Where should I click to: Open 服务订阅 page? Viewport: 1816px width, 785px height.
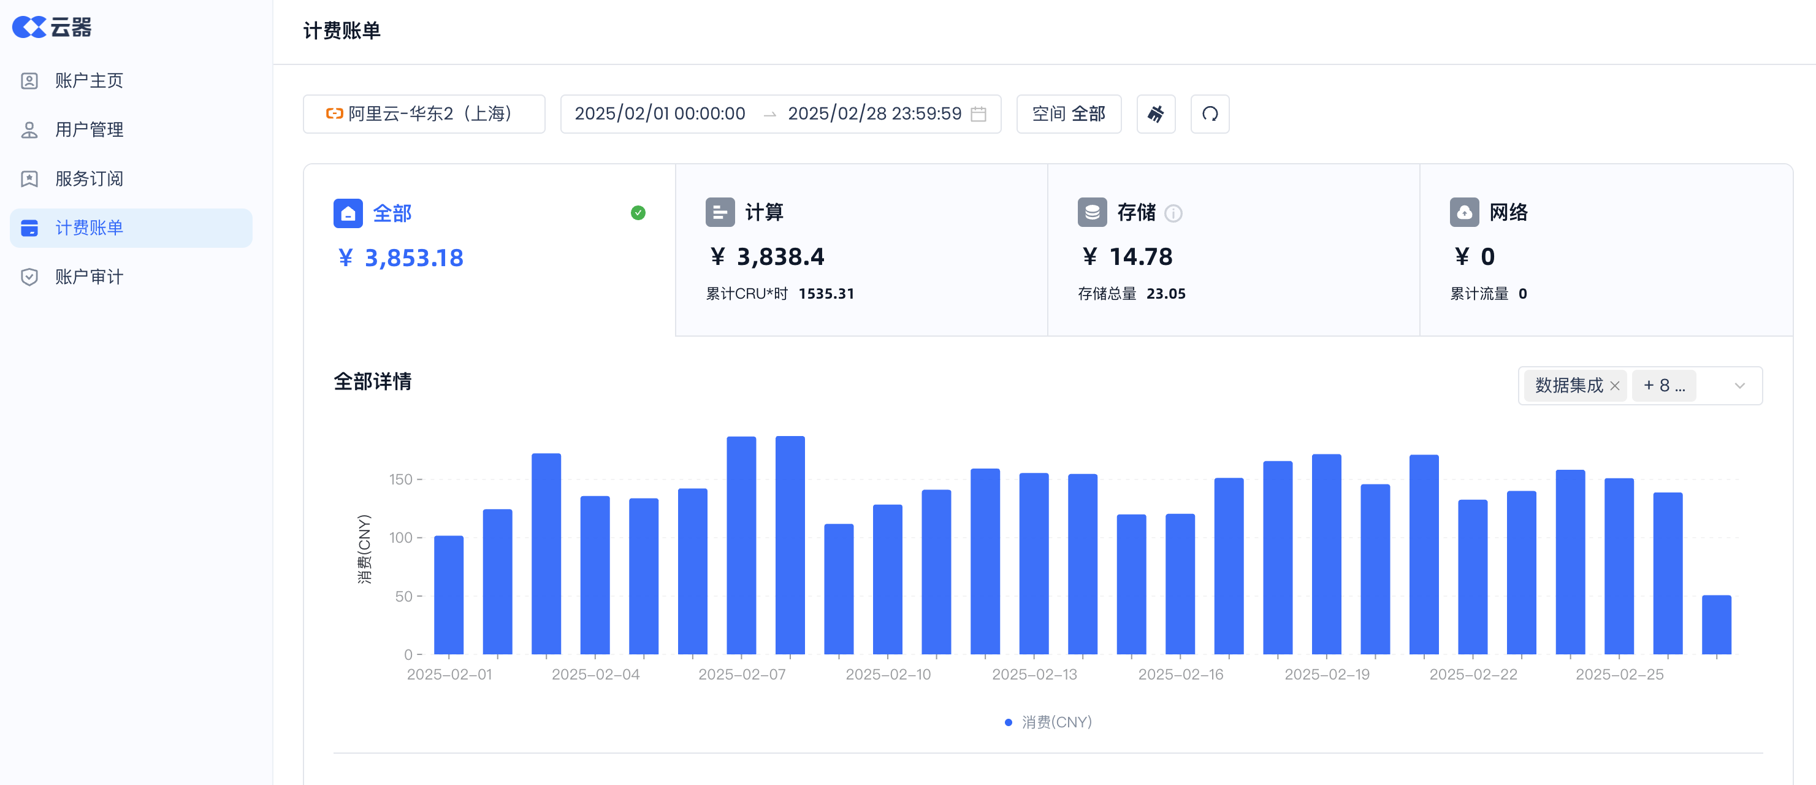[x=89, y=178]
